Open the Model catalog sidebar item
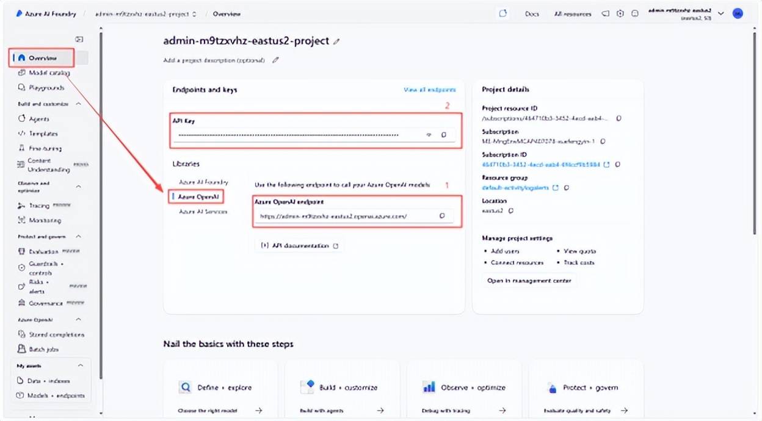 point(49,73)
